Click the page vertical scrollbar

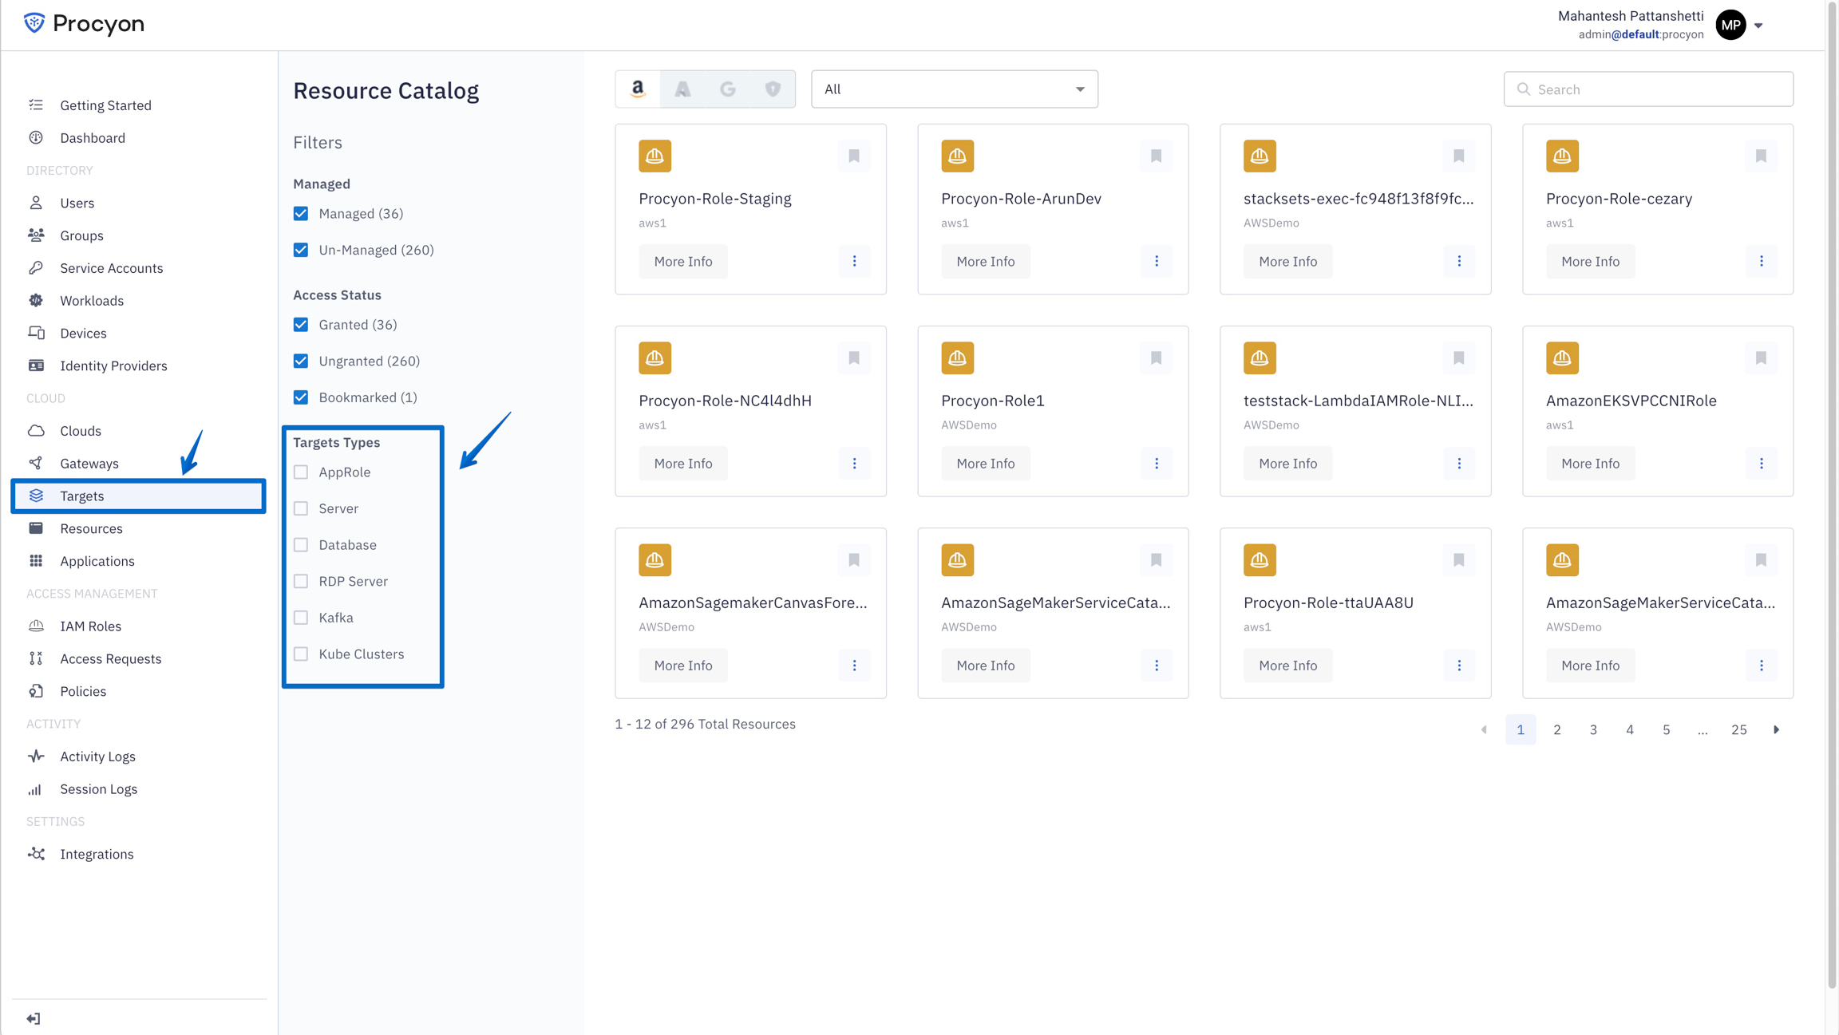pyautogui.click(x=1831, y=495)
